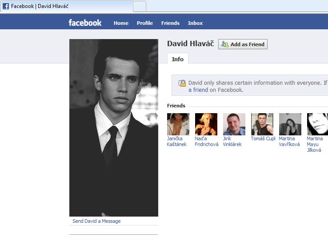
Task: Click the 'a friend' link in notice
Action: [x=198, y=90]
